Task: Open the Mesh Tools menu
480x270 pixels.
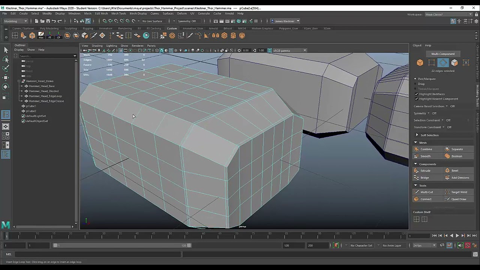Action: click(118, 13)
